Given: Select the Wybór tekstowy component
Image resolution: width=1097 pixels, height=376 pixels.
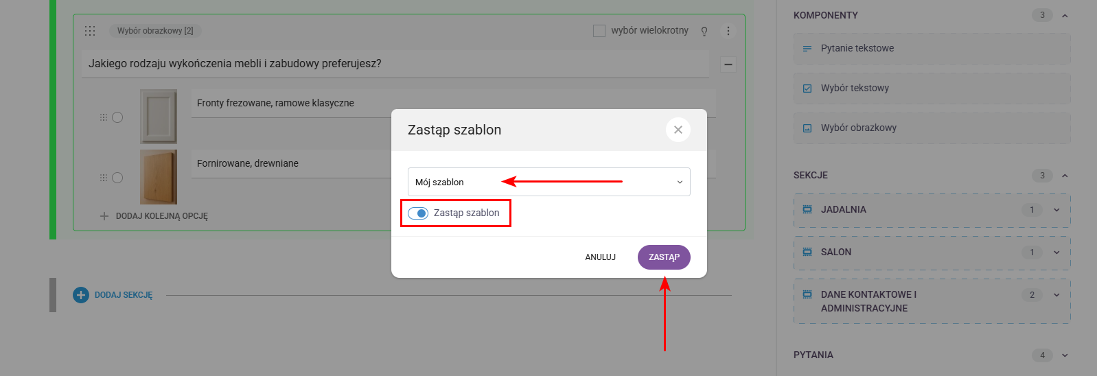Looking at the screenshot, I should (x=855, y=88).
